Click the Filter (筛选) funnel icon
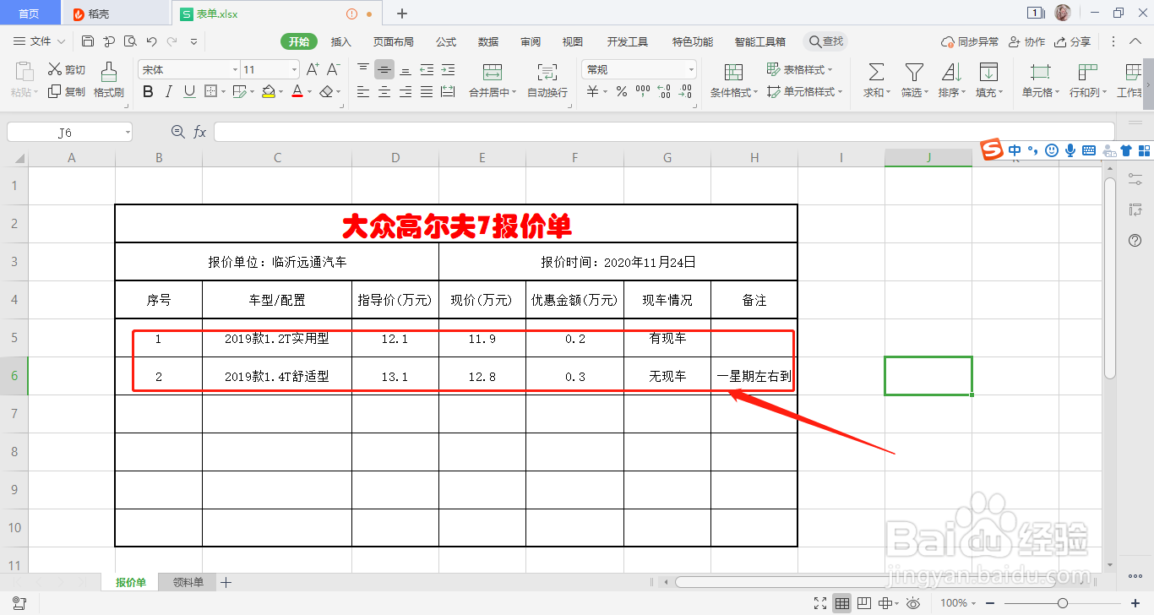The image size is (1154, 615). 914,72
